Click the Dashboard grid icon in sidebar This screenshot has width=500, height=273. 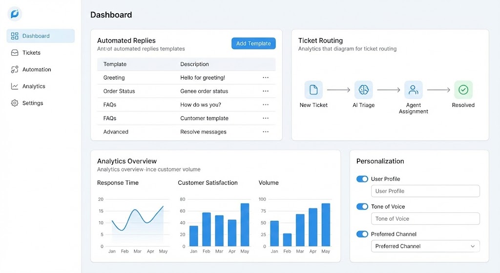(x=15, y=36)
